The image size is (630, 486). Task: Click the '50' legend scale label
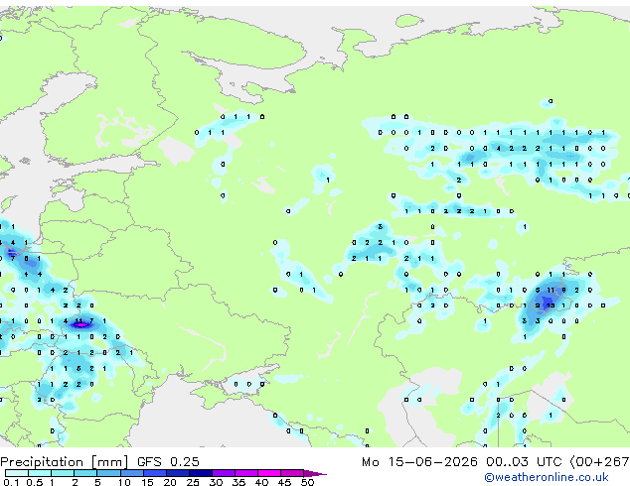[x=307, y=482]
